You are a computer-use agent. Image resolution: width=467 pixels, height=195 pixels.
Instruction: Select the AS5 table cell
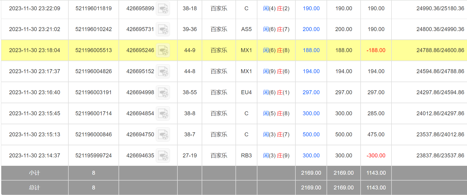[x=246, y=29]
